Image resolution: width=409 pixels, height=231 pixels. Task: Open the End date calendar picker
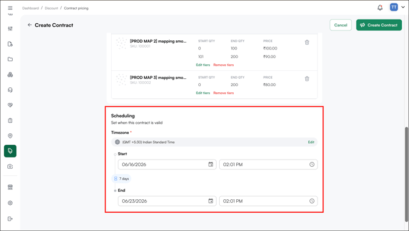click(211, 201)
